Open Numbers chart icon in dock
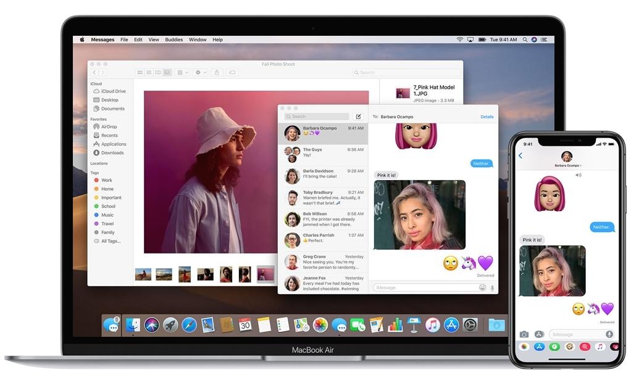The height and width of the screenshot is (380, 631). coord(395,325)
